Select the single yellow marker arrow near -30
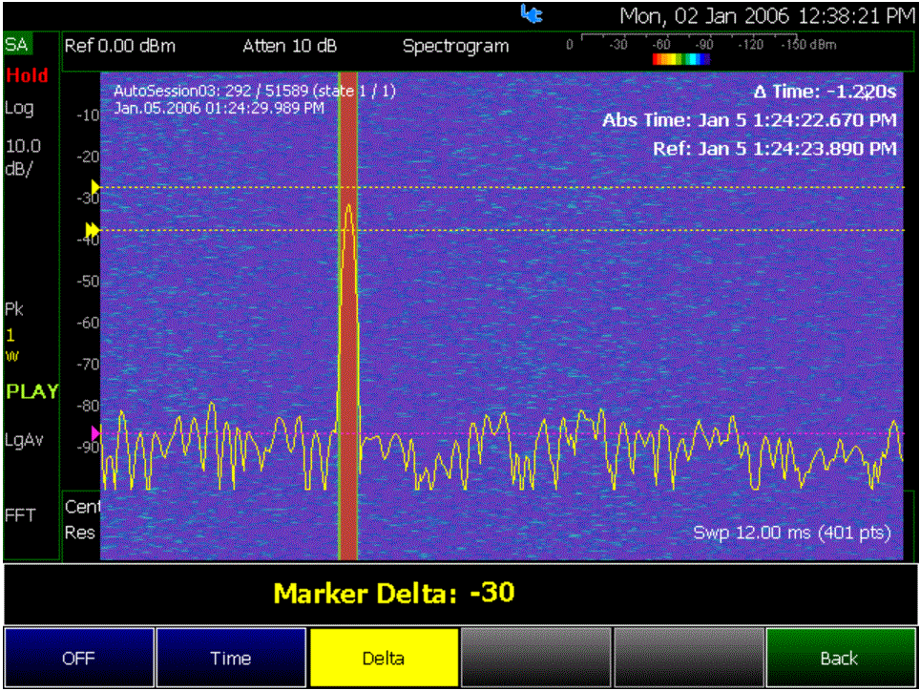Viewport: 920px width, 691px height. click(95, 187)
